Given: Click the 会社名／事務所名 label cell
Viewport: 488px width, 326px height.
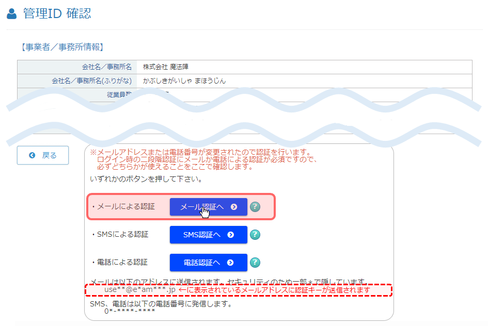Looking at the screenshot, I should point(77,67).
